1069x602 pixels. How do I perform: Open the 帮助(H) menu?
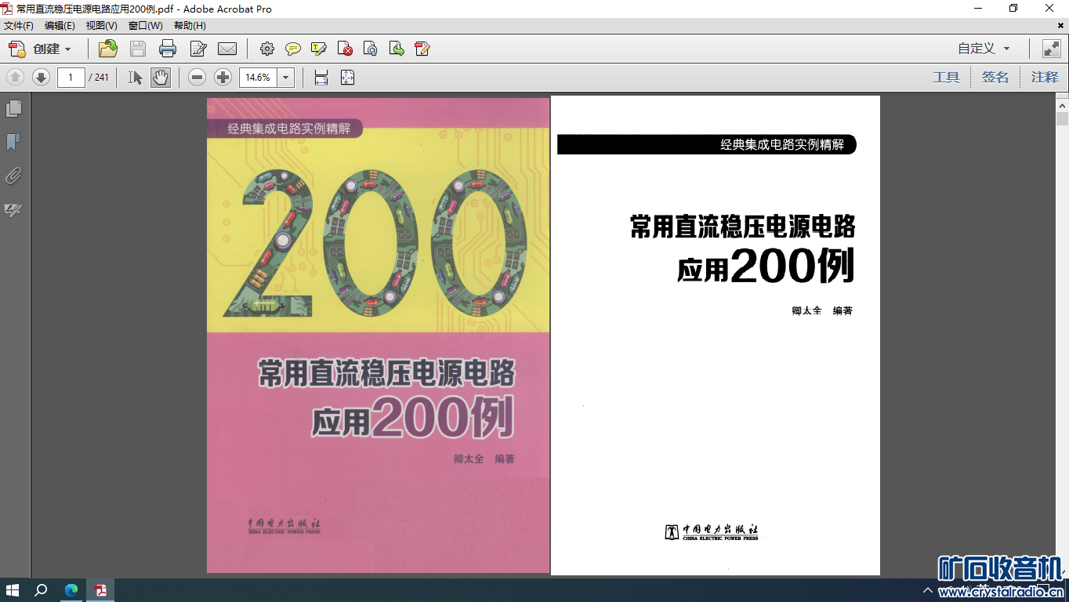coord(190,26)
